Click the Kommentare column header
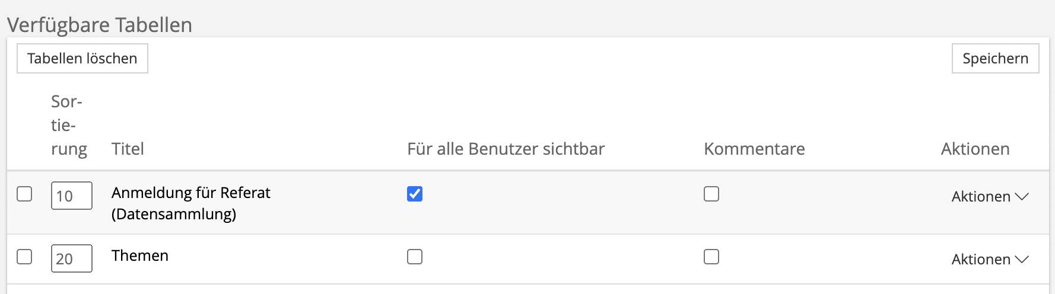 (x=754, y=149)
